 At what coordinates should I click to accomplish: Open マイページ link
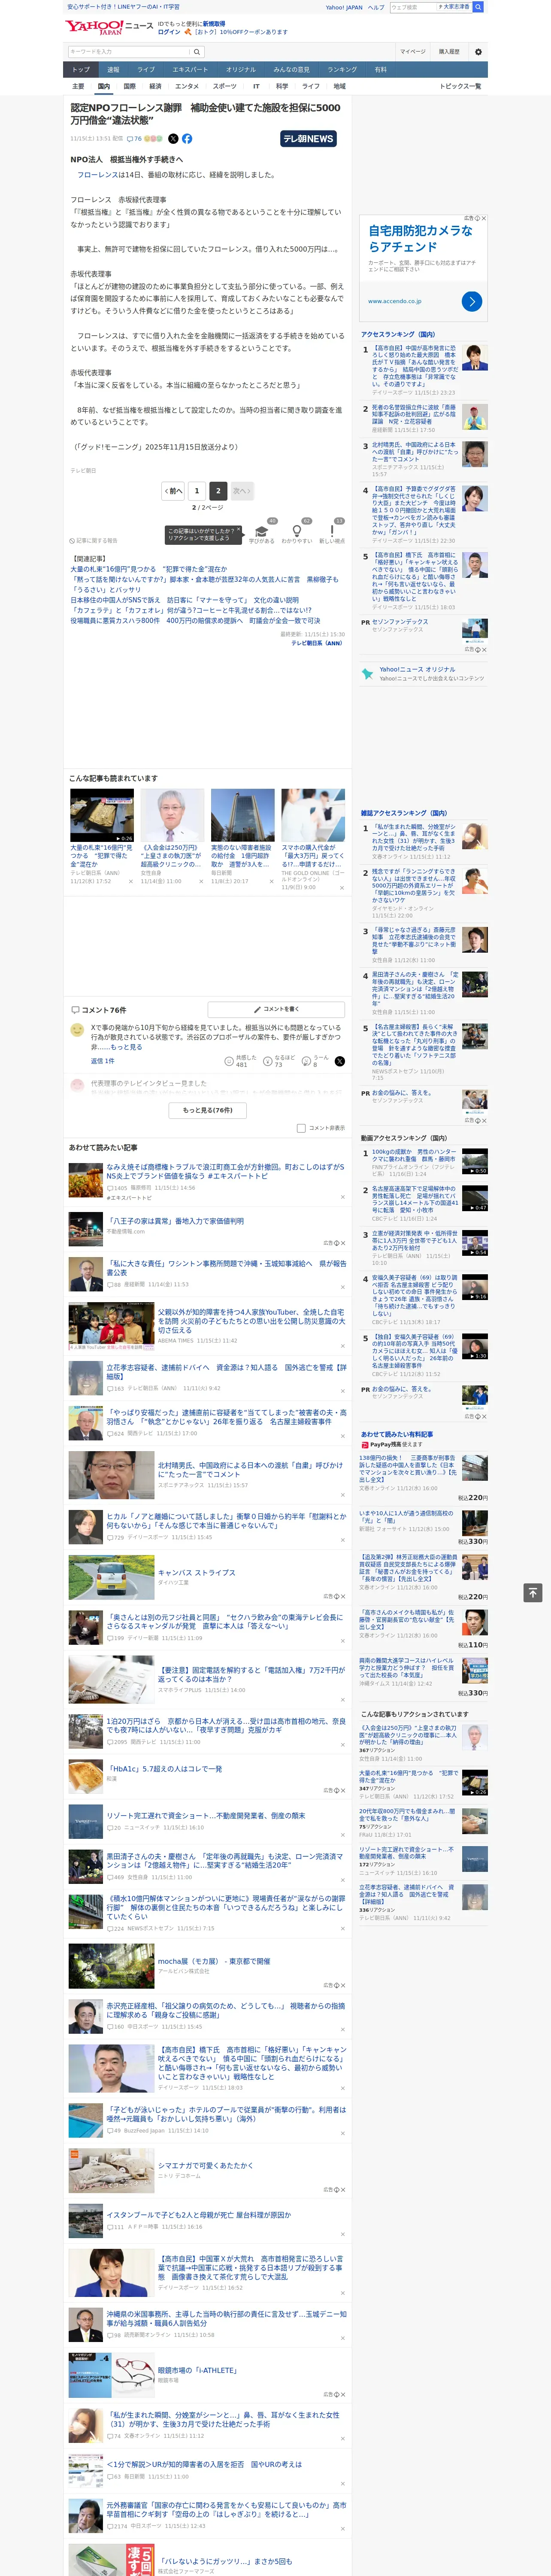[x=413, y=52]
